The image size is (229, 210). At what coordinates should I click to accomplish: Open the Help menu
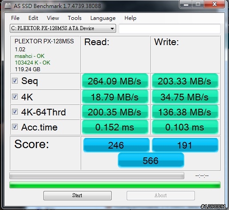coord(130,18)
